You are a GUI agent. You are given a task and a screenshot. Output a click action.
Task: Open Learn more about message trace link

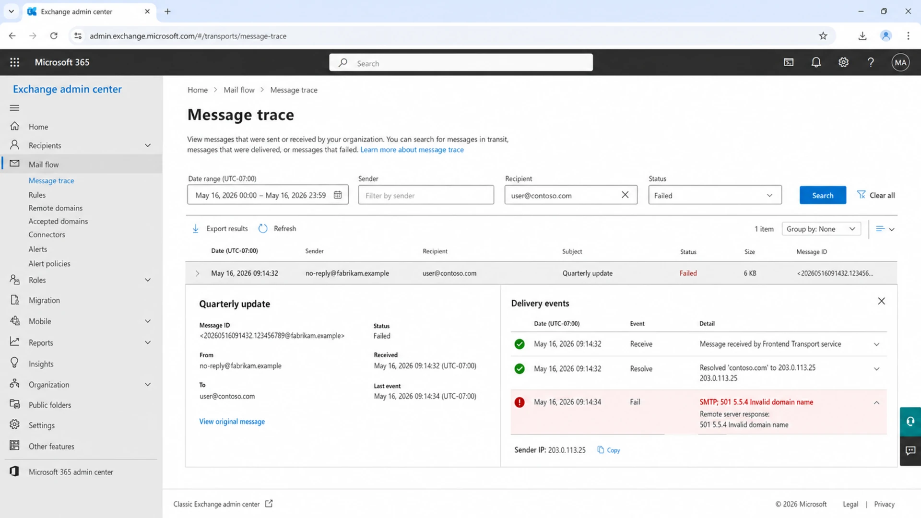click(412, 150)
